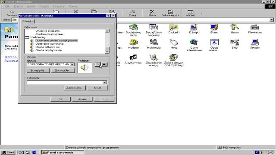Screen dimensions: 276x155
Task: Open the Edycja menu
Action: click(x=18, y=6)
